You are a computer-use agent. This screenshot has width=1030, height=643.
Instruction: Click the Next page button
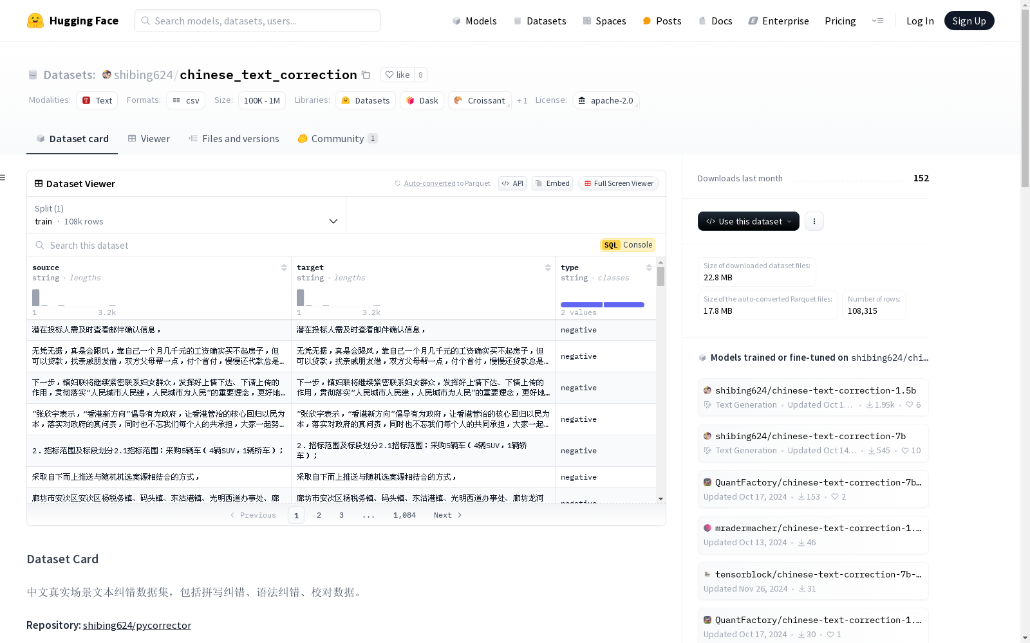click(x=447, y=515)
